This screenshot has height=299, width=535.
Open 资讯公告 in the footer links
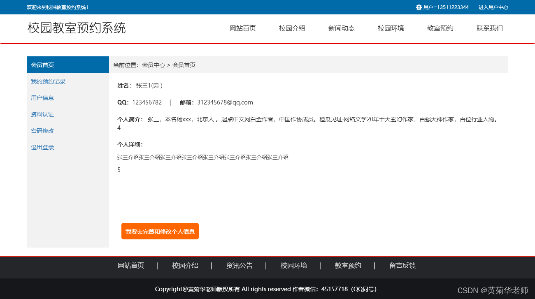pos(240,265)
